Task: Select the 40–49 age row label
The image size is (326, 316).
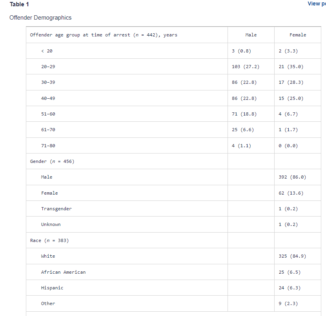Action: tap(48, 98)
